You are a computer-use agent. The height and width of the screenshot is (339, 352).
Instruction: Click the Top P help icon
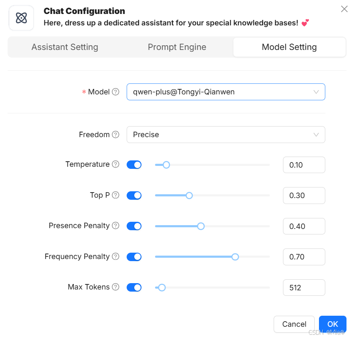pyautogui.click(x=115, y=195)
